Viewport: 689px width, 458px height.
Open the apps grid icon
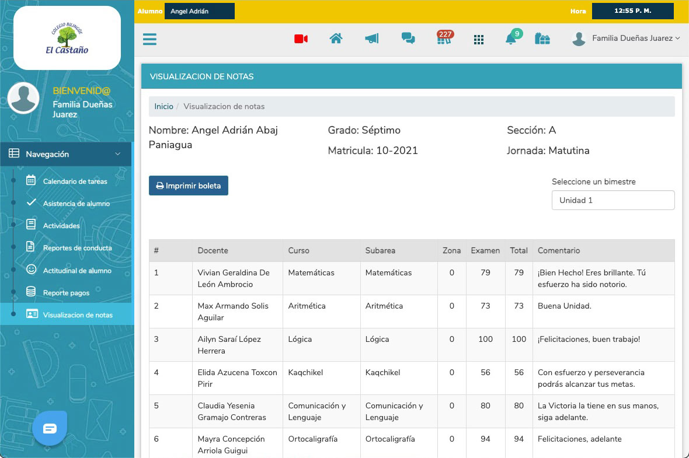(x=479, y=40)
